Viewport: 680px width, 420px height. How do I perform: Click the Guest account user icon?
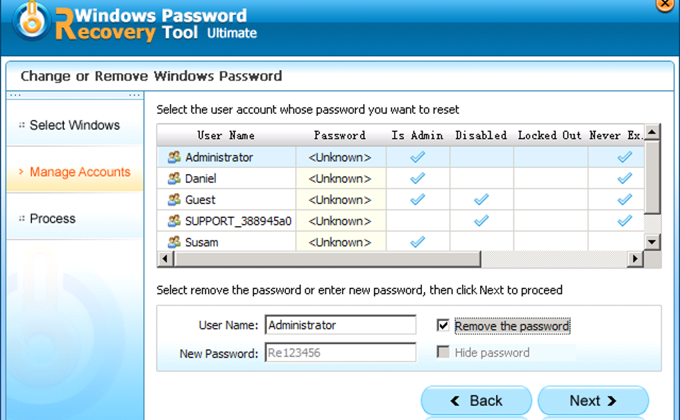pos(174,199)
